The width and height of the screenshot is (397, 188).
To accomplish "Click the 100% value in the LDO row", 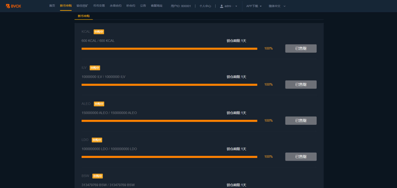I will tap(269, 157).
